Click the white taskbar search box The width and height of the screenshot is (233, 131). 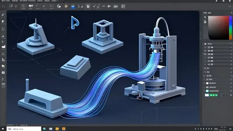(24, 129)
